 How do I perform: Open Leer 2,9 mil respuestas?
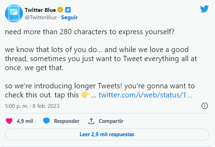(x=107, y=134)
